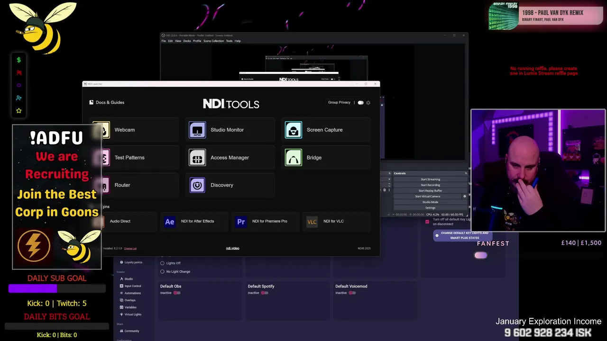Open the Profile menu in OBS
Image resolution: width=607 pixels, height=341 pixels.
pyautogui.click(x=197, y=41)
